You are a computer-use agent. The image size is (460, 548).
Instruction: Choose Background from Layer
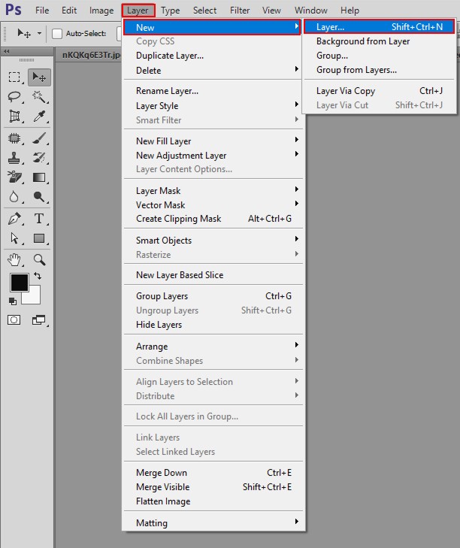380,41
